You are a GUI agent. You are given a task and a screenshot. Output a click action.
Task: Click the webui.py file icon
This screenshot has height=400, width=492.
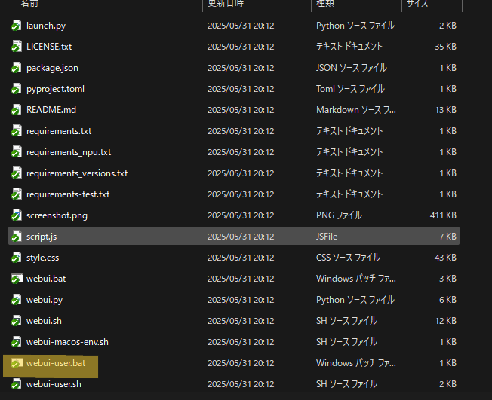[x=17, y=300]
